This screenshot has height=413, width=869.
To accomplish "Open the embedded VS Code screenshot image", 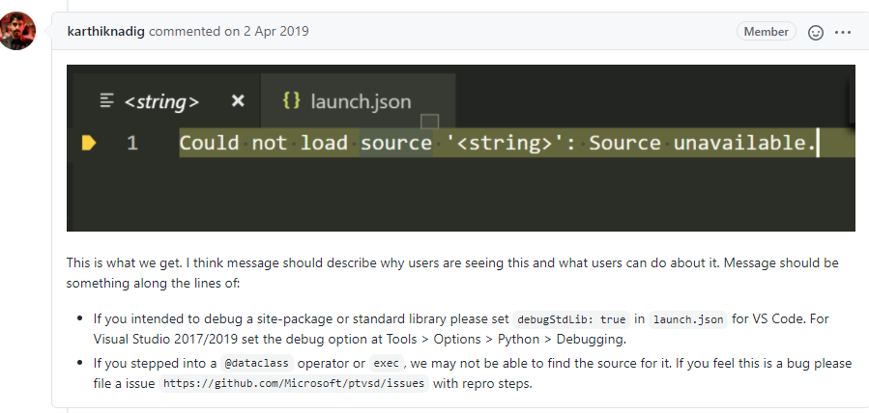I will [x=460, y=149].
